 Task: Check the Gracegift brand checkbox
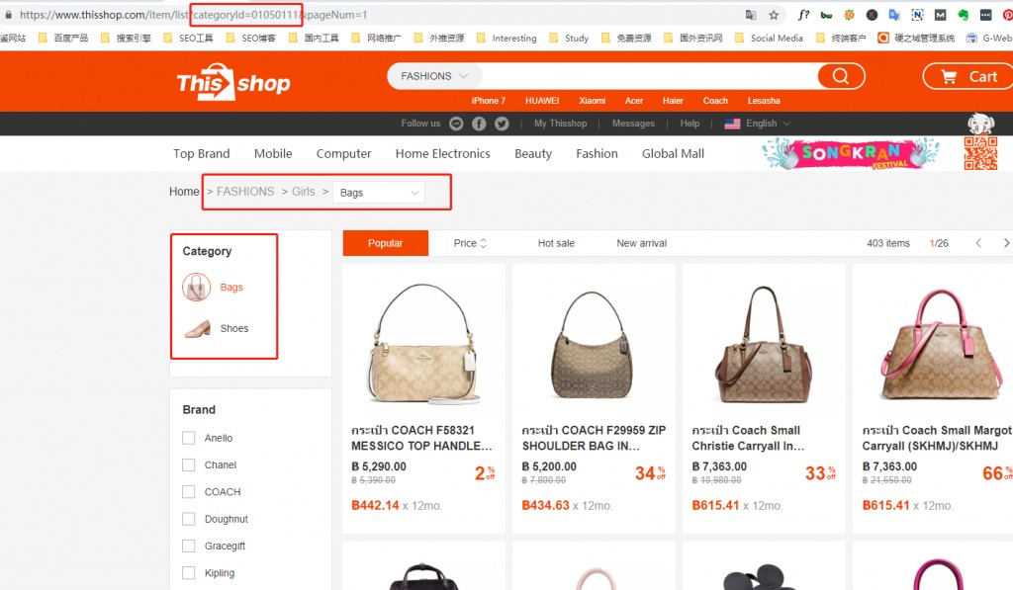click(x=189, y=547)
